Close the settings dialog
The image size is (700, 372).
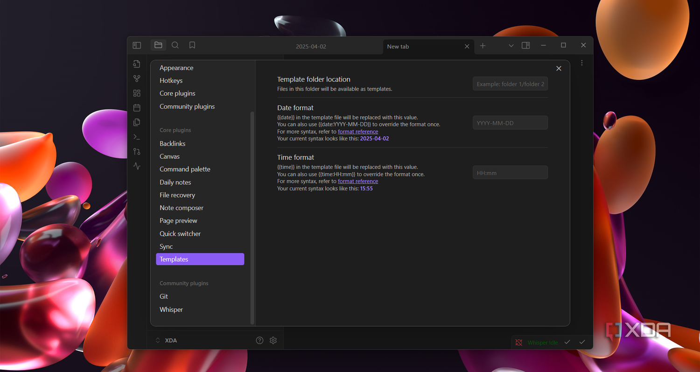[559, 69]
